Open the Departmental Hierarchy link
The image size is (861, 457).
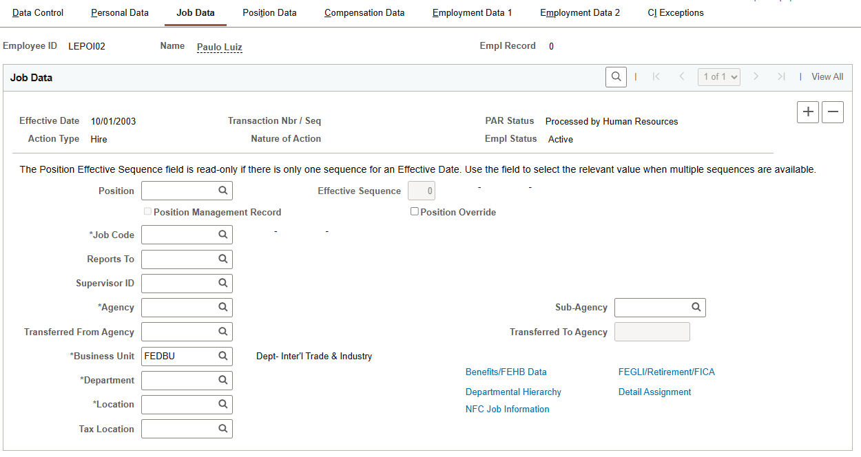click(513, 392)
